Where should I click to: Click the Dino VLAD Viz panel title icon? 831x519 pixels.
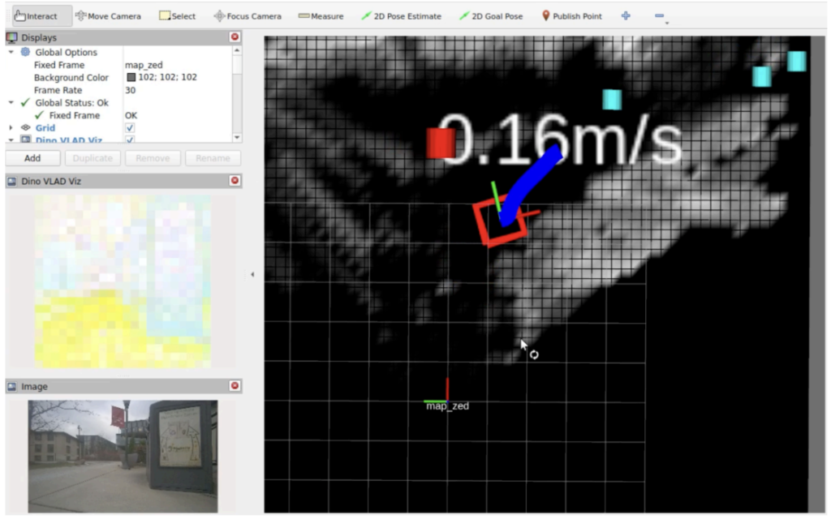(x=11, y=181)
